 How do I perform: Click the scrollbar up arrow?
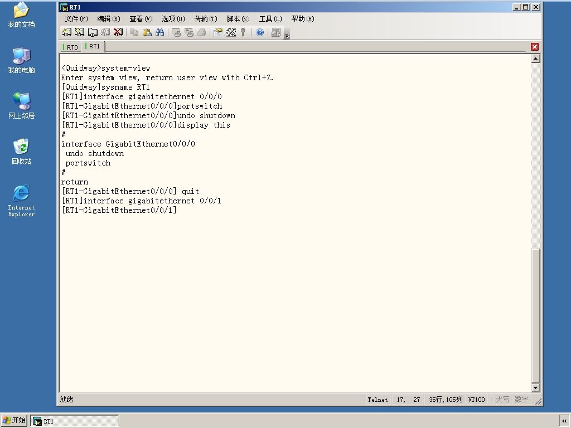click(x=536, y=59)
